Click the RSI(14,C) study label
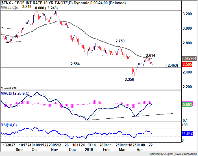The height and width of the screenshot is (156, 198). (9, 125)
